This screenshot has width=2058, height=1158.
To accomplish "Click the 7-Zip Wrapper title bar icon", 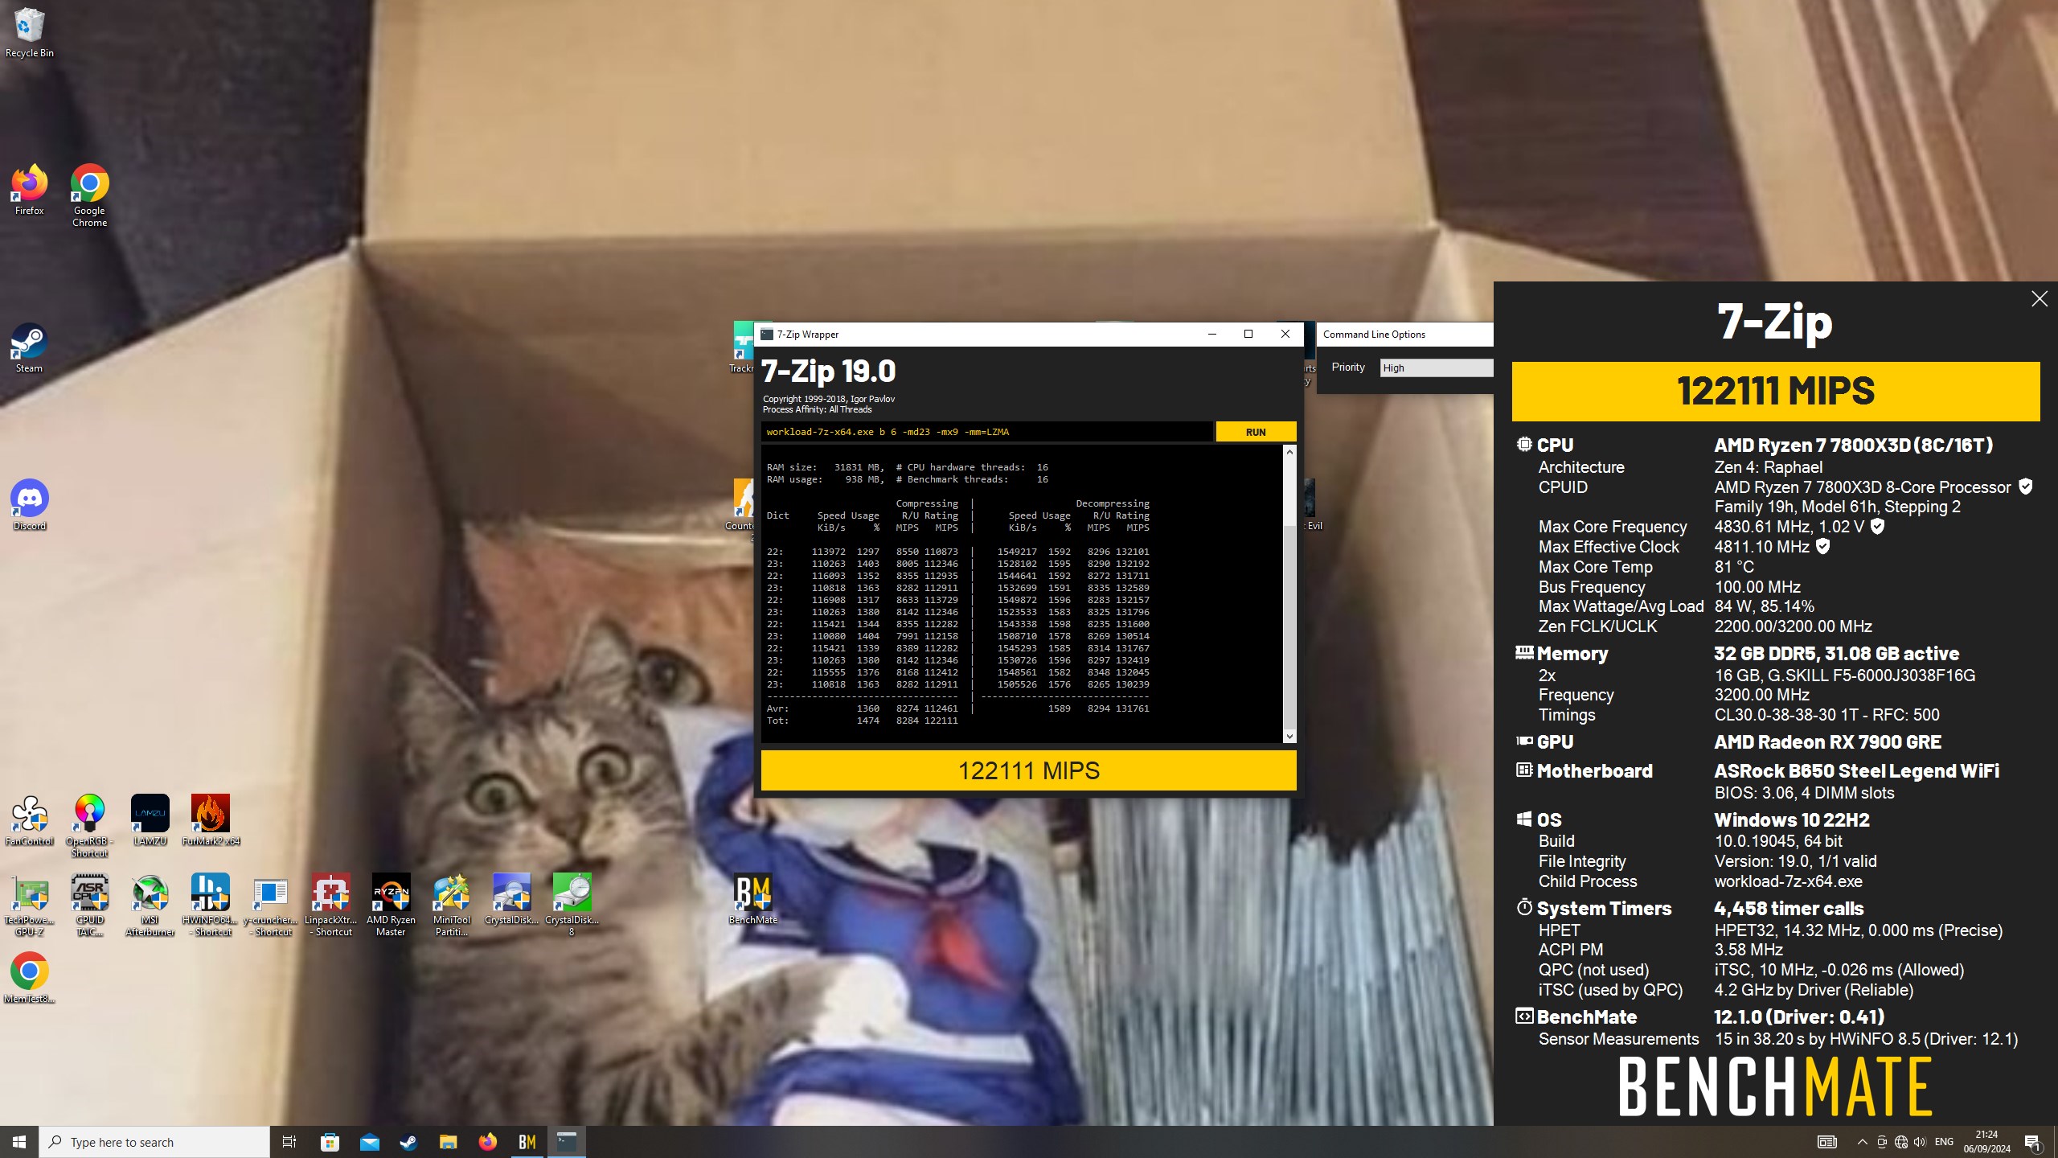I will point(767,335).
